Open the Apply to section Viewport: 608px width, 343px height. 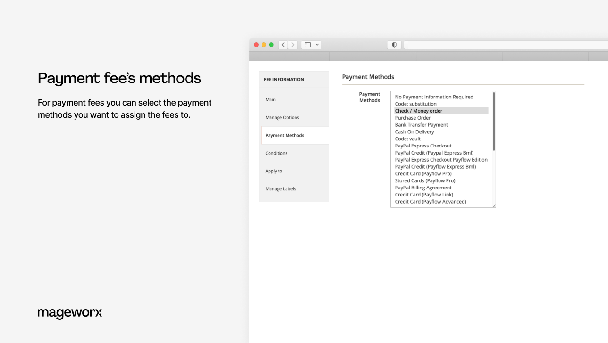(274, 171)
